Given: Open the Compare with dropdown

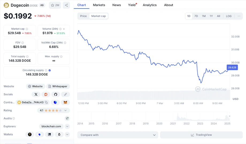Looking at the screenshot, I should (x=118, y=135).
